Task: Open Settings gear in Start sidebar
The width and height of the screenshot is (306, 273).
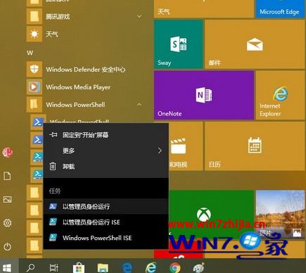Action: (x=7, y=223)
